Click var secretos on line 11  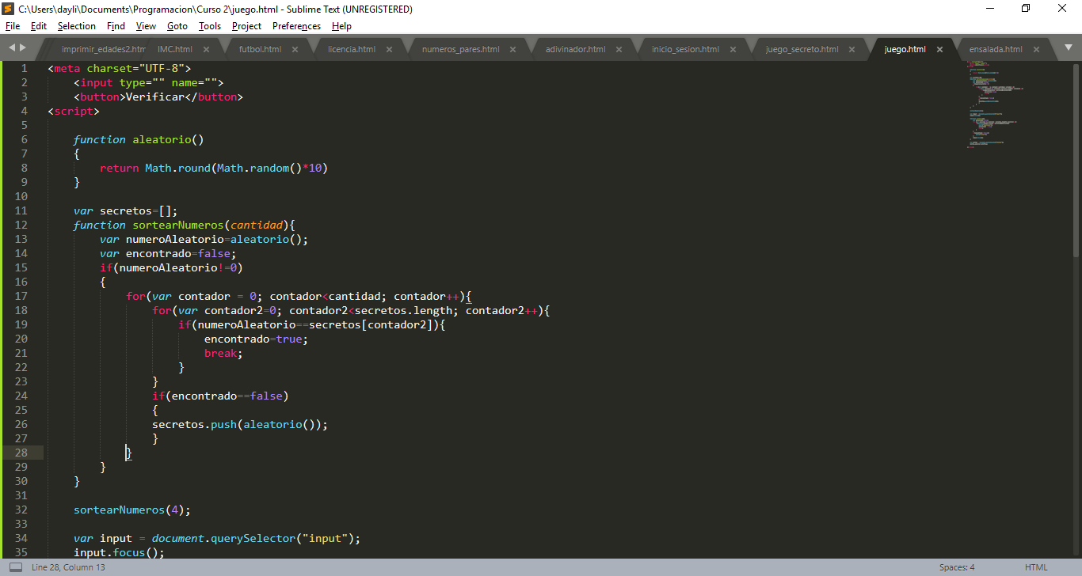coord(112,210)
